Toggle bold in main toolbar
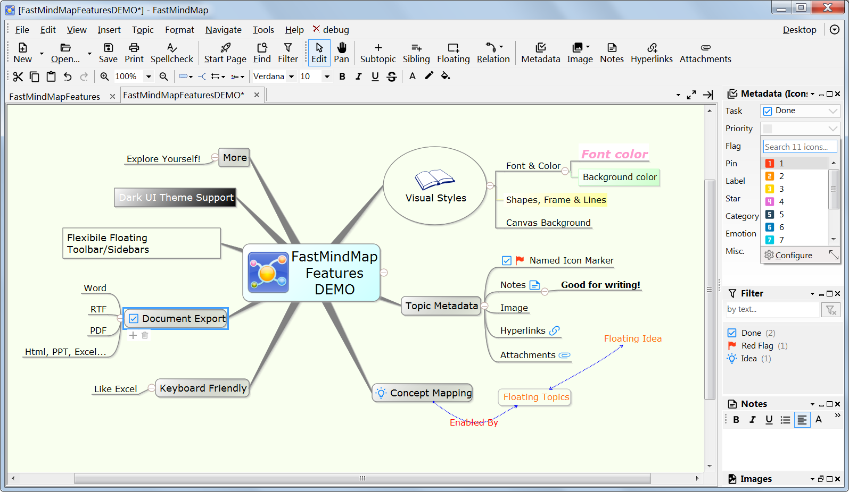Viewport: 849px width, 492px height. [342, 77]
